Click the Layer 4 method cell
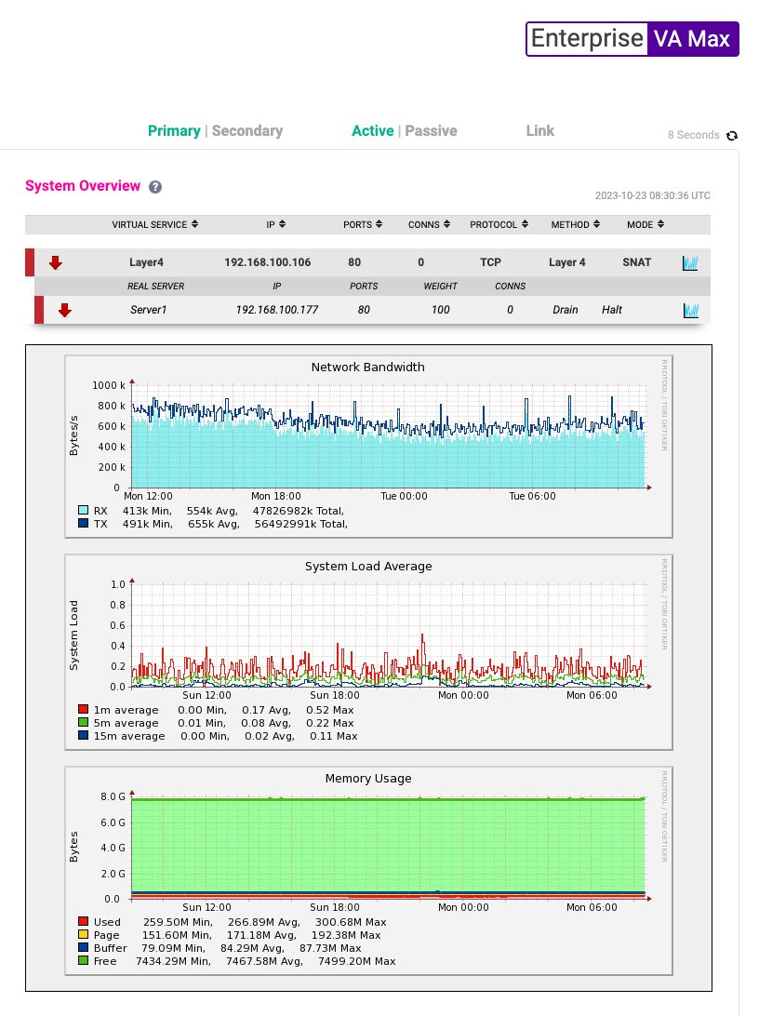The height and width of the screenshot is (1016, 772). [566, 262]
